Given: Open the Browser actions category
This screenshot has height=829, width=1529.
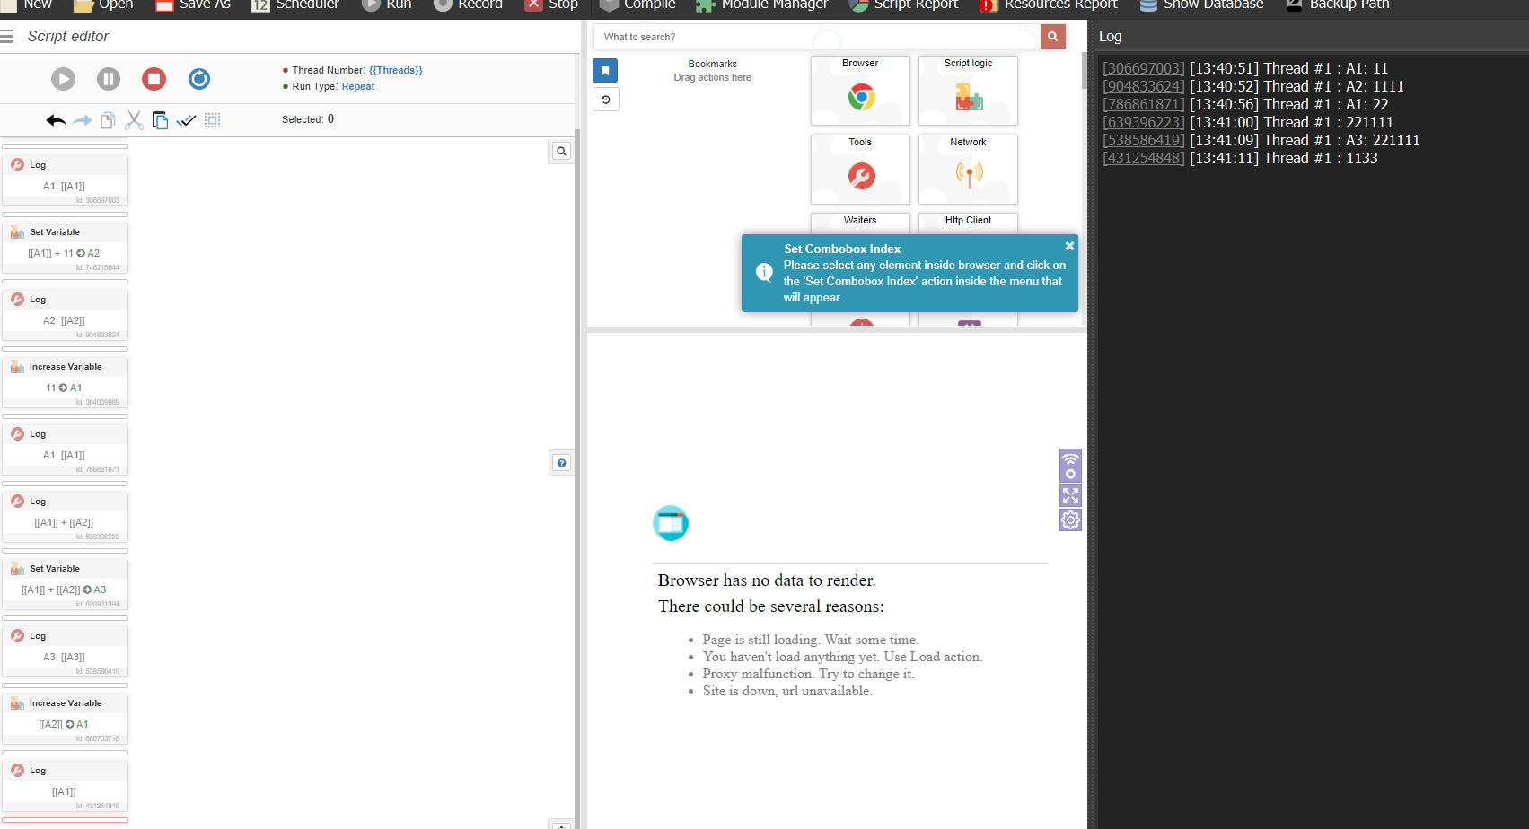Looking at the screenshot, I should (860, 91).
